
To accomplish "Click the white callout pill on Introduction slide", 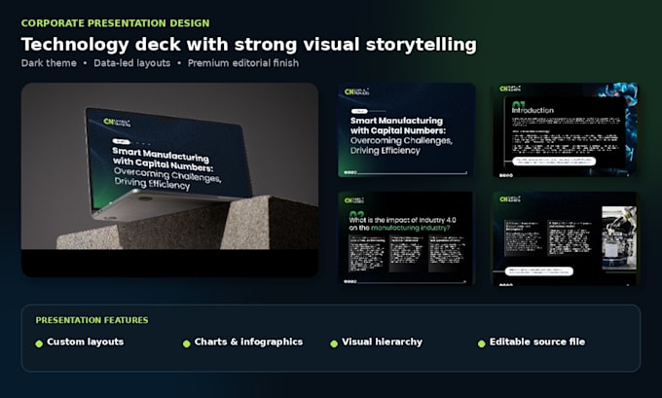I will pyautogui.click(x=554, y=162).
